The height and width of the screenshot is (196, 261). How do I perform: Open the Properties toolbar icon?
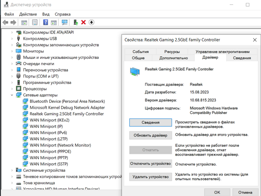pyautogui.click(x=35, y=22)
